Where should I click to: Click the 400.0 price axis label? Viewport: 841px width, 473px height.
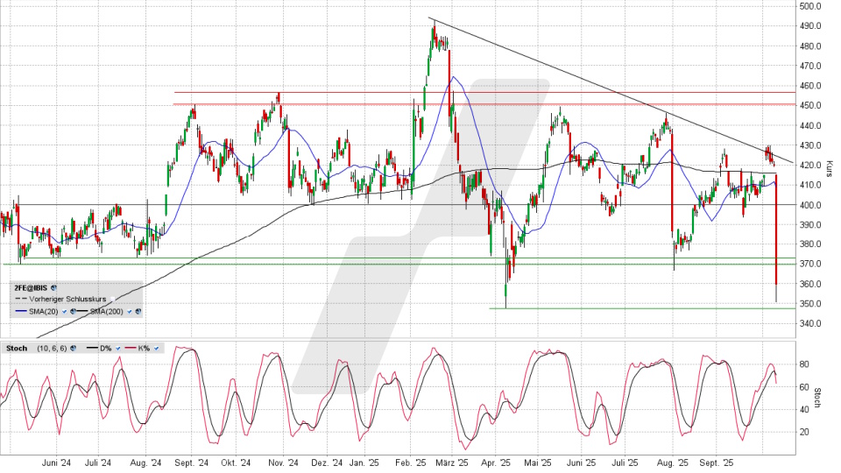coord(809,205)
